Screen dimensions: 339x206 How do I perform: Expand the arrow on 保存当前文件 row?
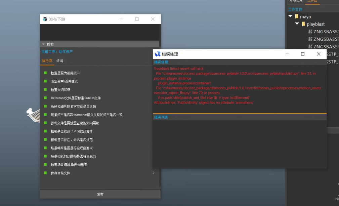(x=154, y=173)
